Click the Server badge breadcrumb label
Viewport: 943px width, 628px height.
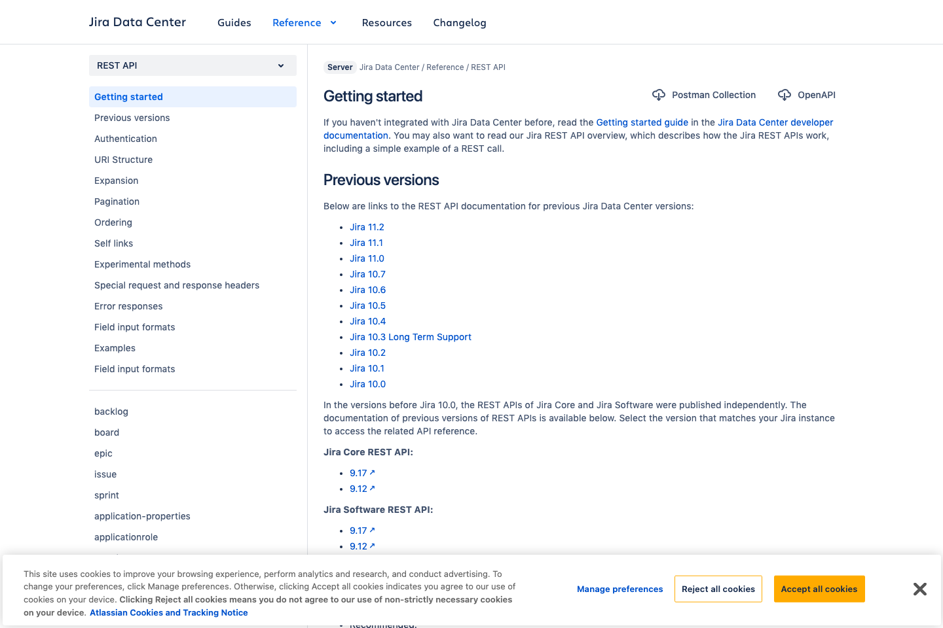point(340,67)
